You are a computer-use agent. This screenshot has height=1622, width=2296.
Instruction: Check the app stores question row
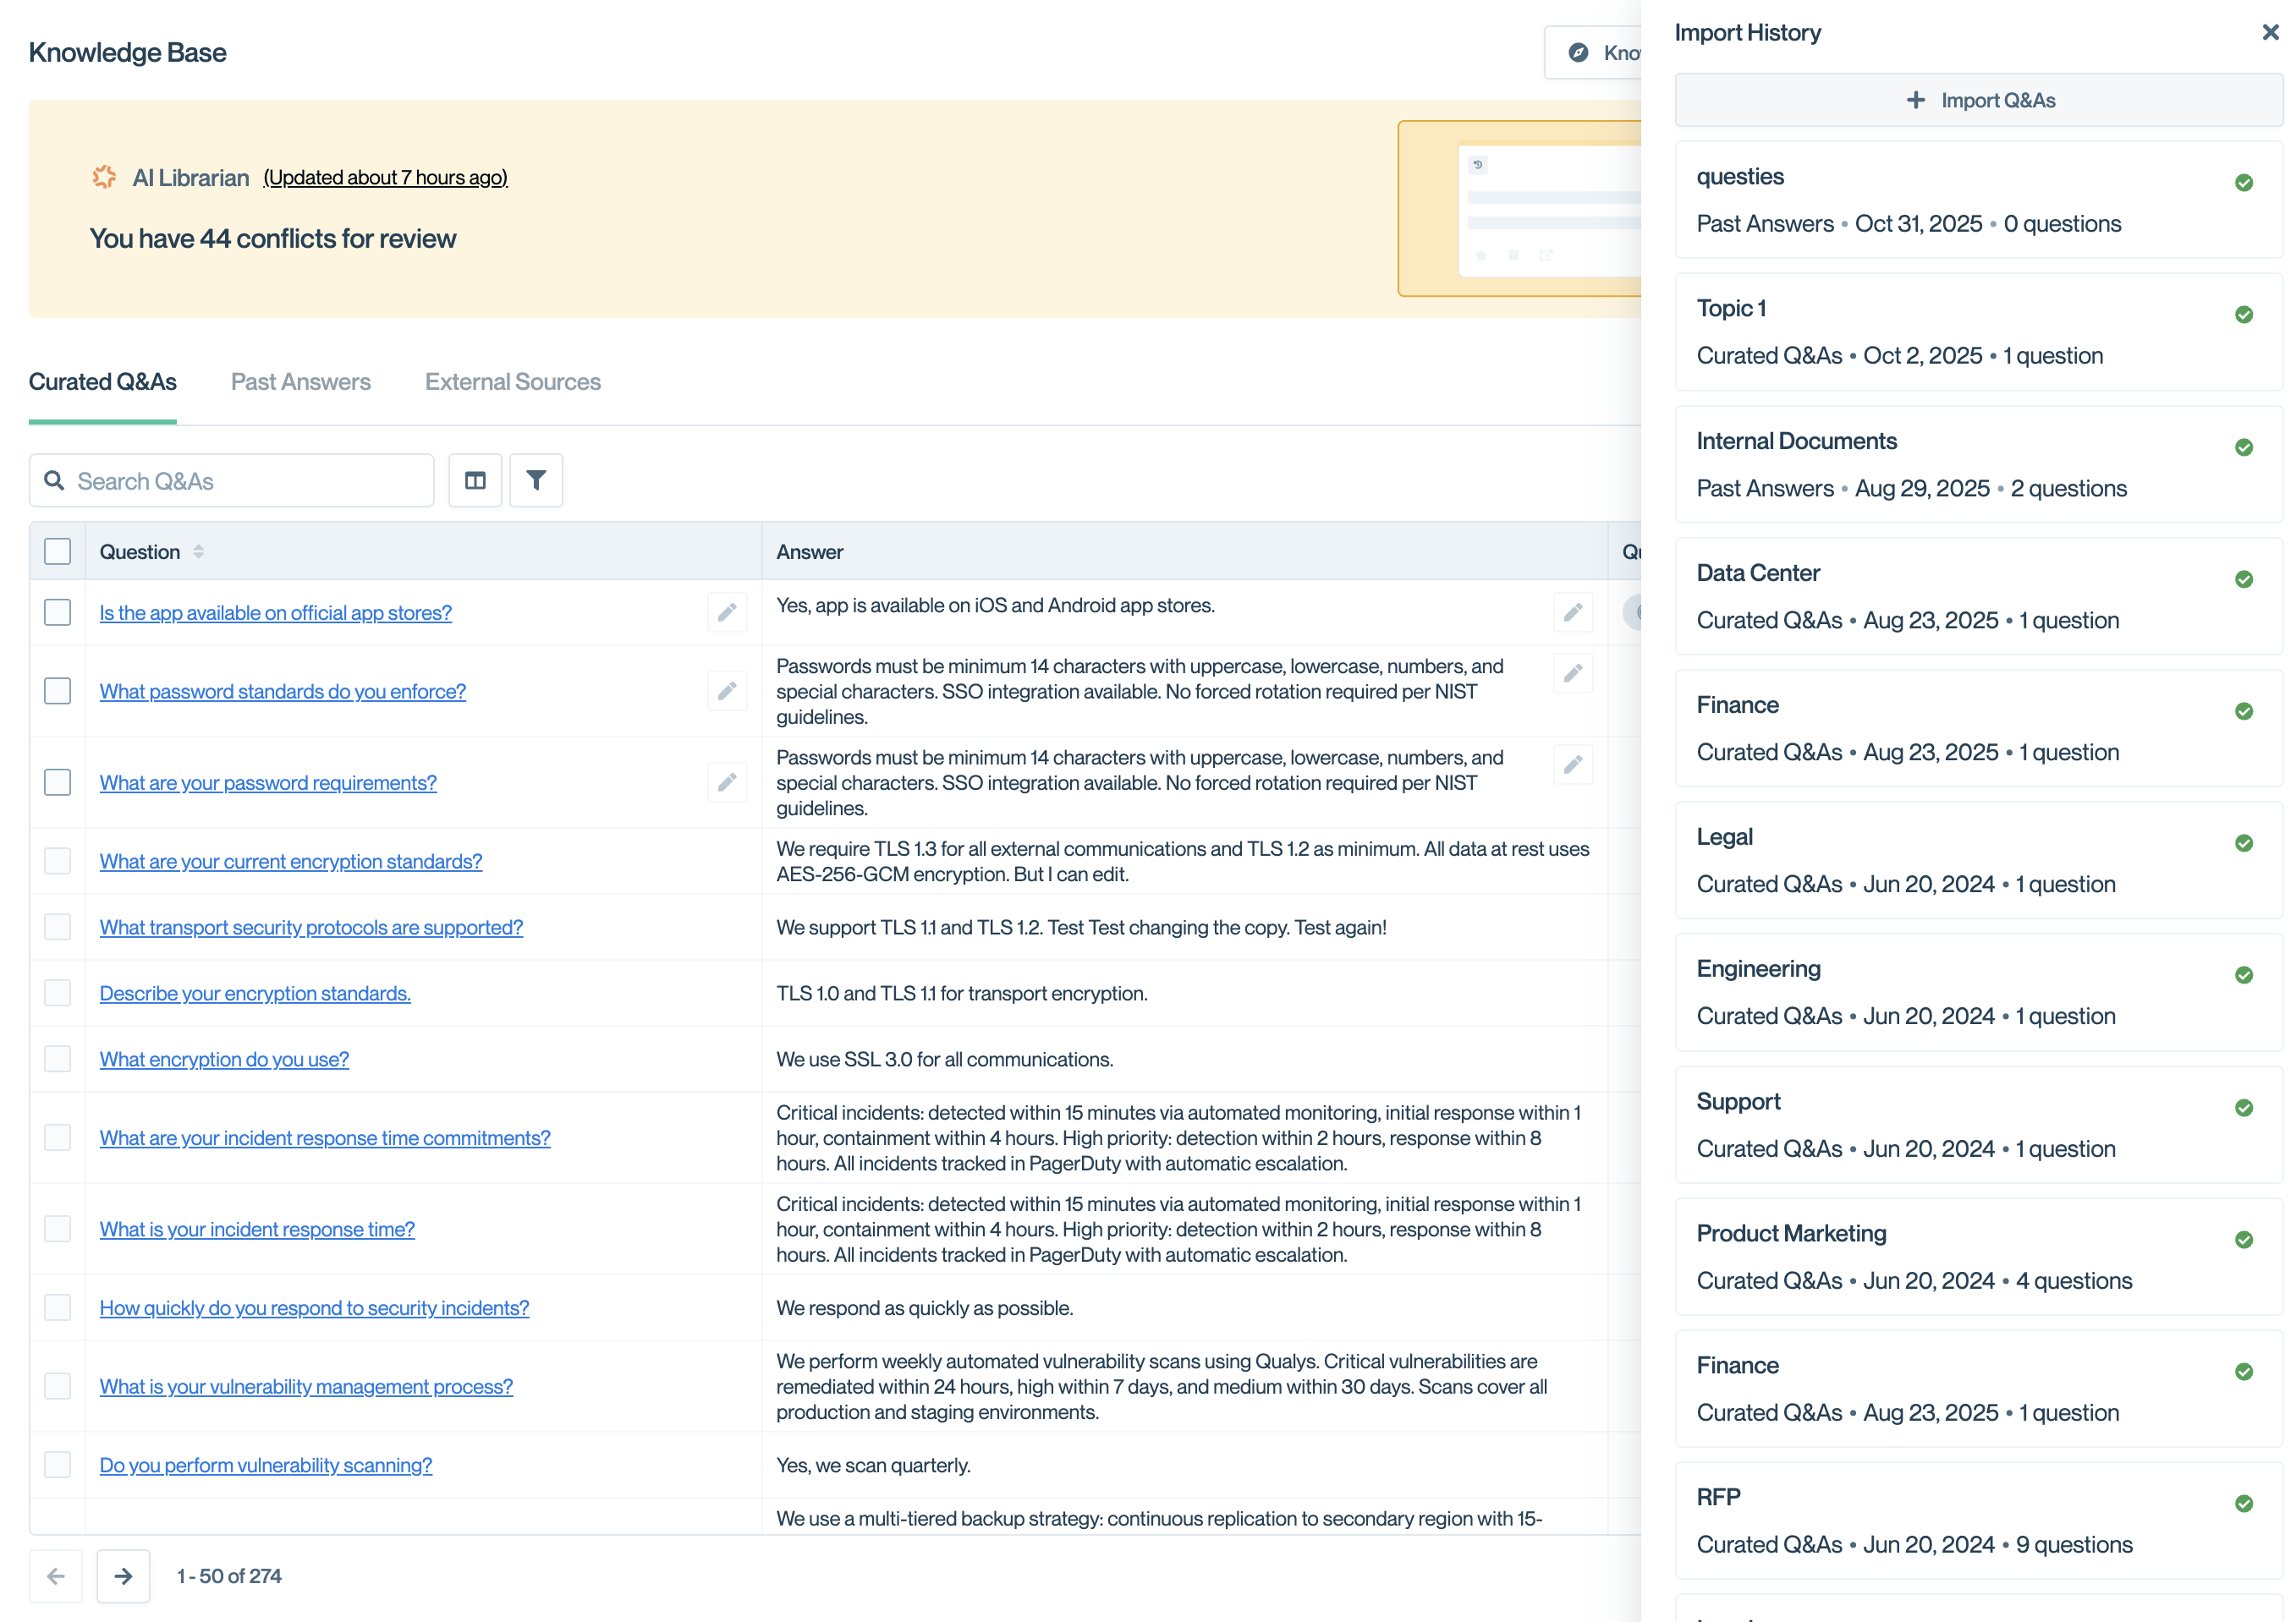coord(58,611)
